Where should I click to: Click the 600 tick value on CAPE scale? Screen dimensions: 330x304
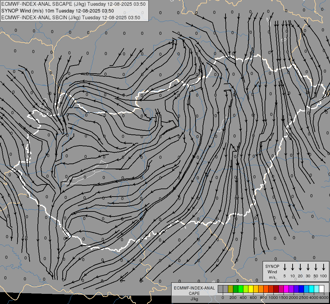click(x=253, y=298)
